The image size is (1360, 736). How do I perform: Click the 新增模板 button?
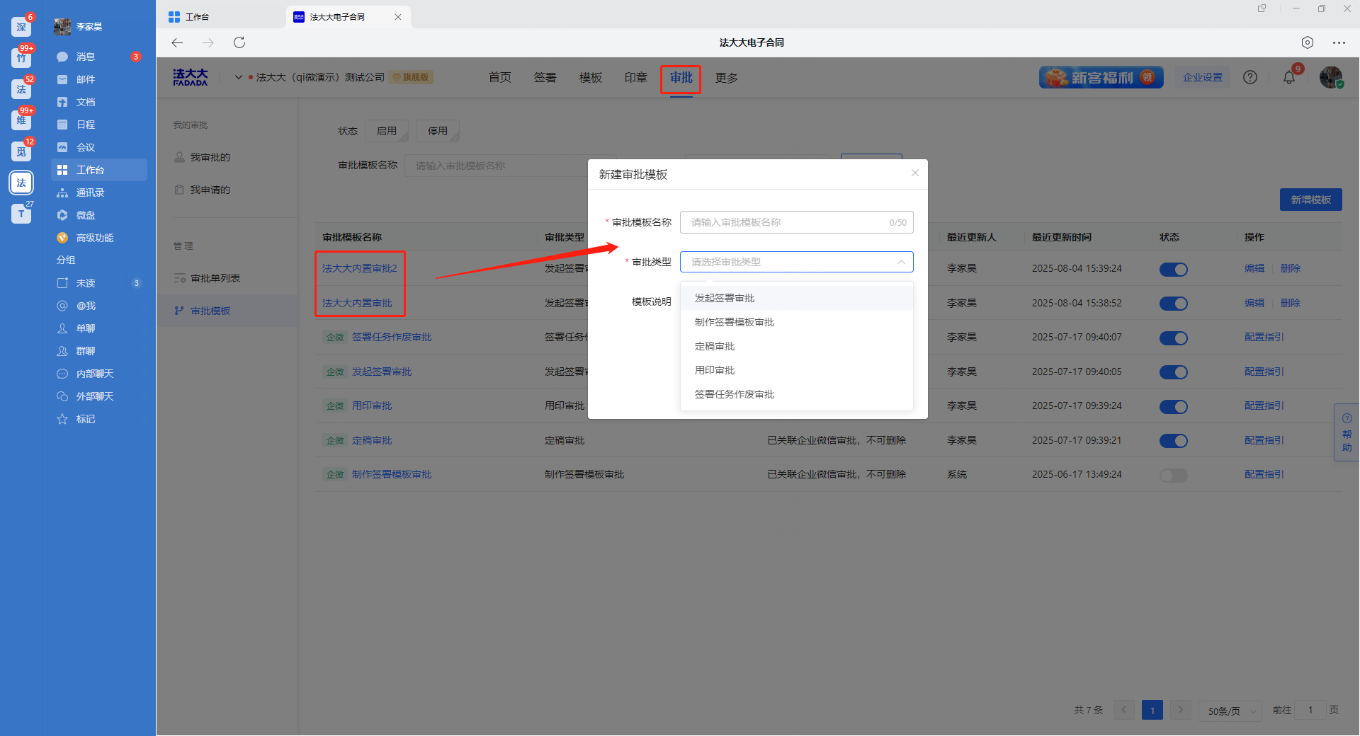[x=1311, y=200]
